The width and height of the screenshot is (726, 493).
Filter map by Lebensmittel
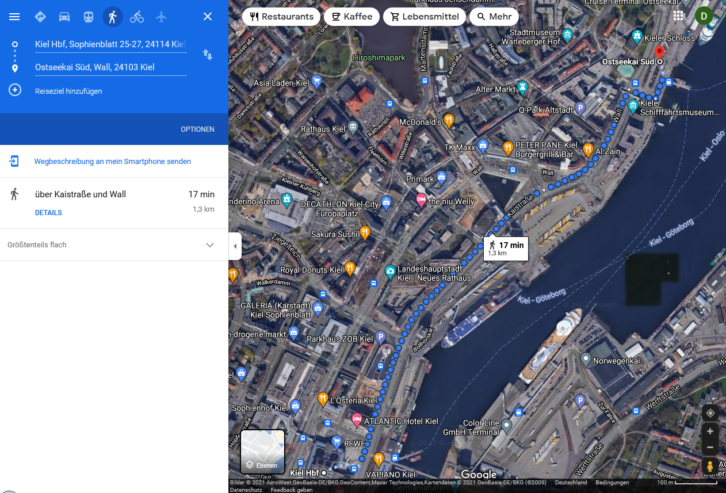[425, 17]
